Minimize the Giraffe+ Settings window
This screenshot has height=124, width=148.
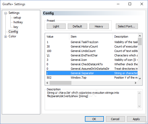point(118,4)
